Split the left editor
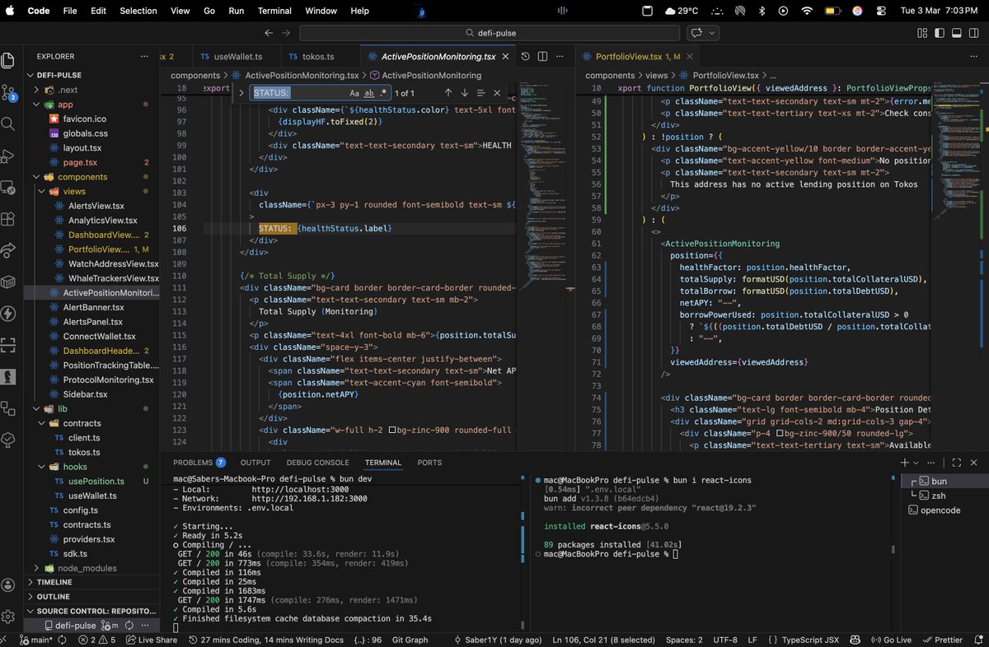The width and height of the screenshot is (989, 647). pos(542,57)
